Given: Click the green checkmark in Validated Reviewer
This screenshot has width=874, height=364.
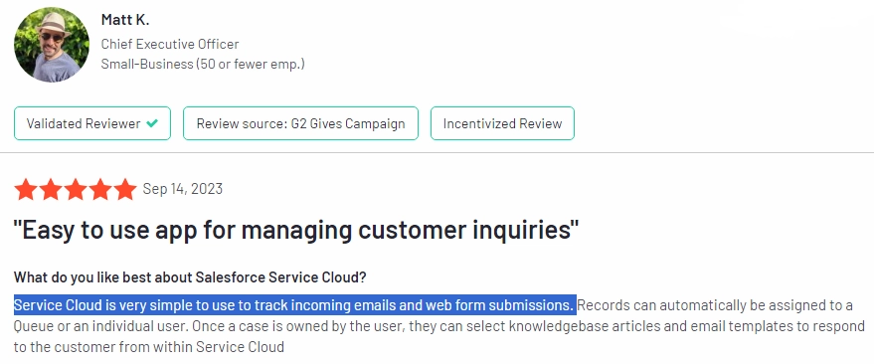Looking at the screenshot, I should (x=151, y=123).
